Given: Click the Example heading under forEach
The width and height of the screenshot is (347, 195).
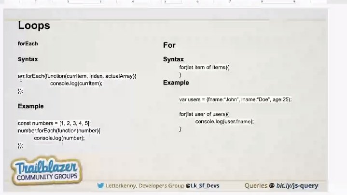Looking at the screenshot, I should 31,106.
